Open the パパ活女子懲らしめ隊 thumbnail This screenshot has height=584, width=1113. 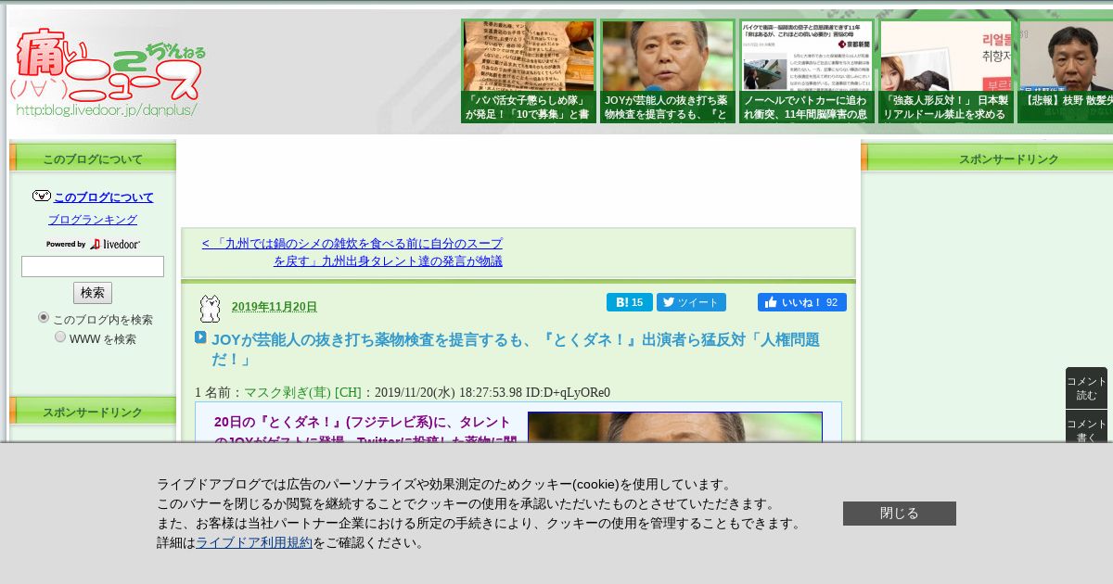point(529,71)
